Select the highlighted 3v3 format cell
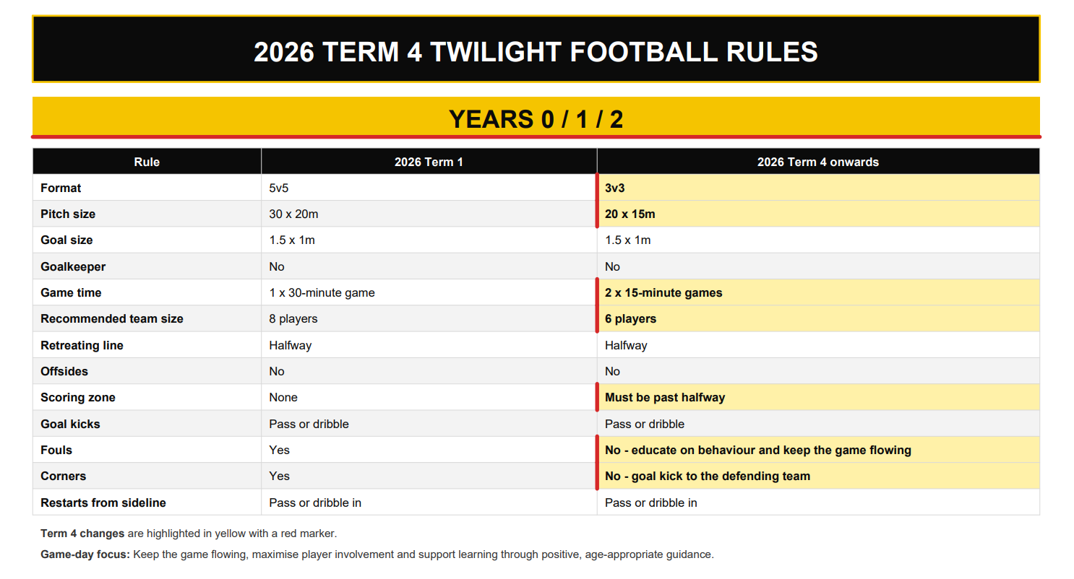This screenshot has width=1074, height=579. (818, 188)
